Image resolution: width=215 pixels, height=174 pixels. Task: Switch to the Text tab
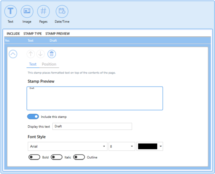[33, 64]
